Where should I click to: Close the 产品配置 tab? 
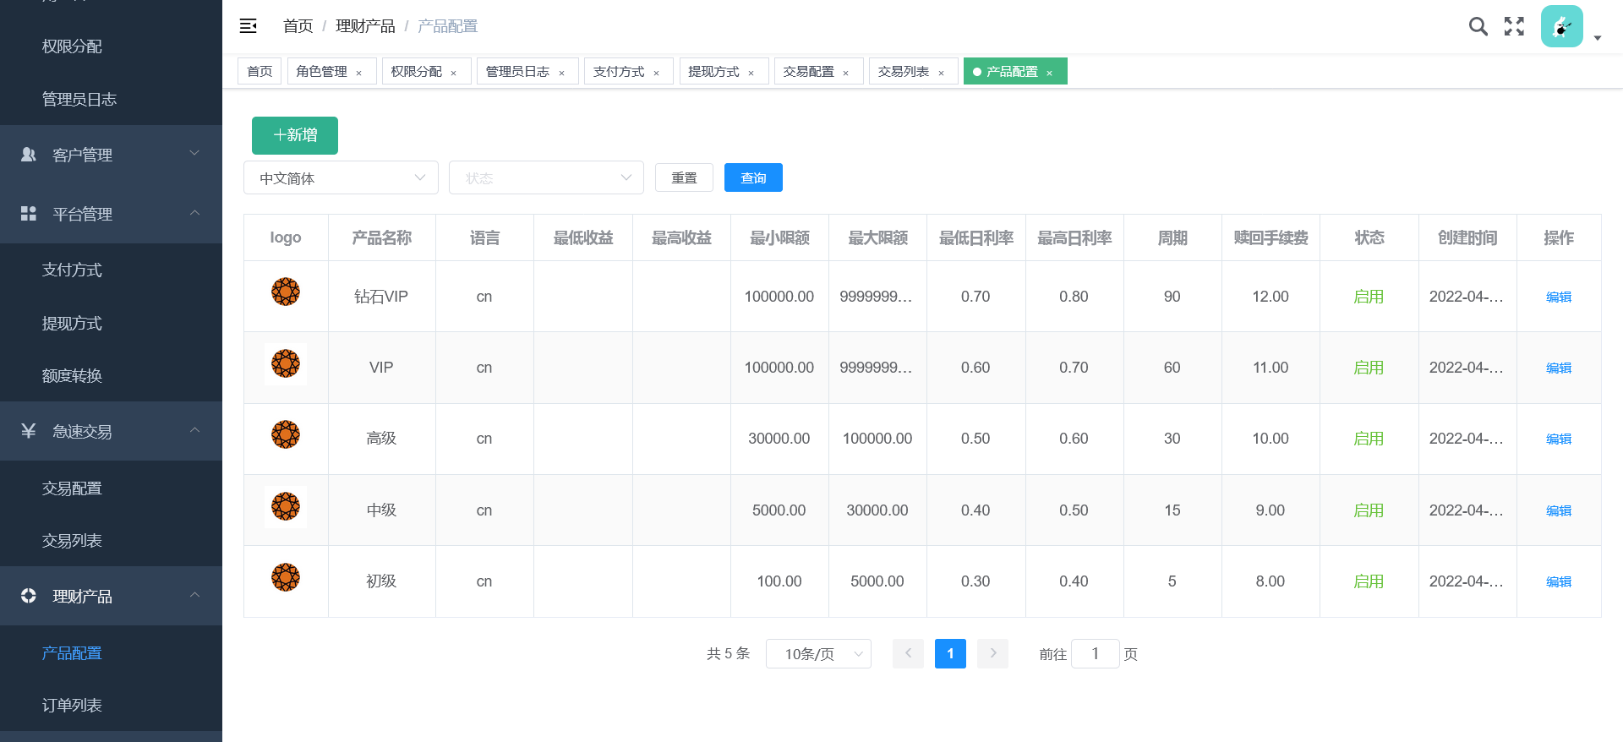coord(1050,74)
